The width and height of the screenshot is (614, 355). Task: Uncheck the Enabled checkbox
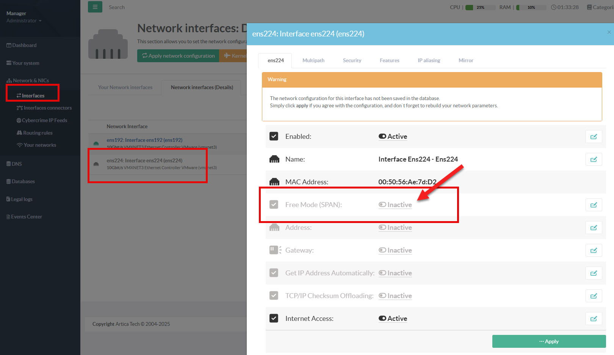click(274, 136)
